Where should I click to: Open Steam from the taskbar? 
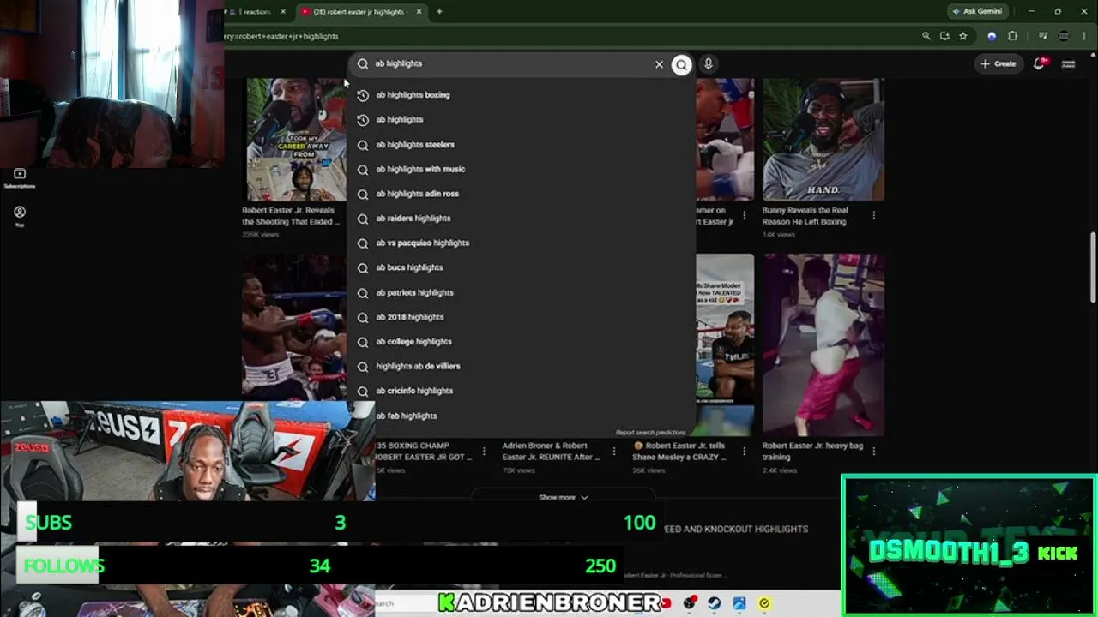click(714, 603)
